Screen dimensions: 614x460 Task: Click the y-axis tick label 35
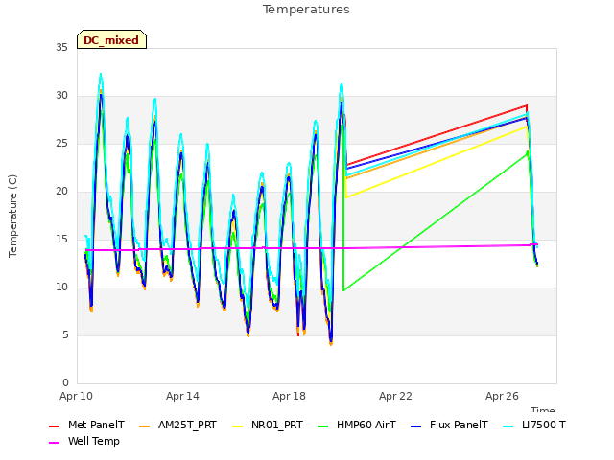tap(61, 48)
